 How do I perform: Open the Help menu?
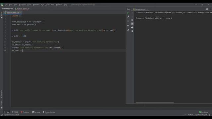(x=65, y=5)
